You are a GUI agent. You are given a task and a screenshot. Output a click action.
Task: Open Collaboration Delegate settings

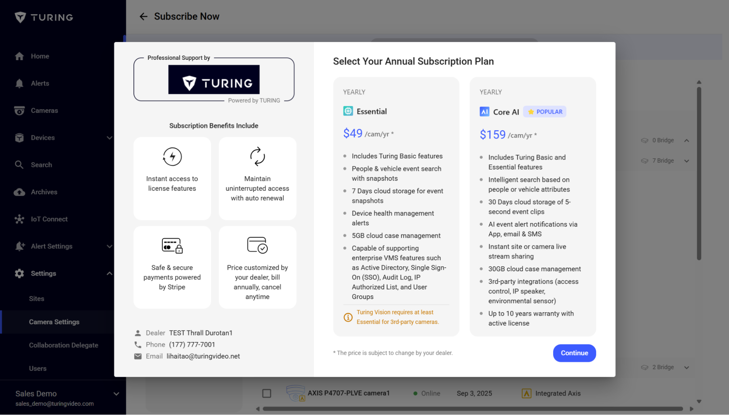(x=63, y=345)
